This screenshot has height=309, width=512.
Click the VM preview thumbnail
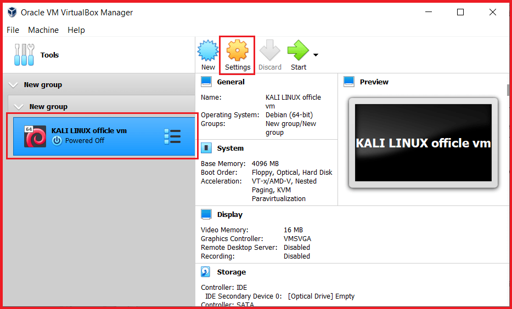point(423,143)
